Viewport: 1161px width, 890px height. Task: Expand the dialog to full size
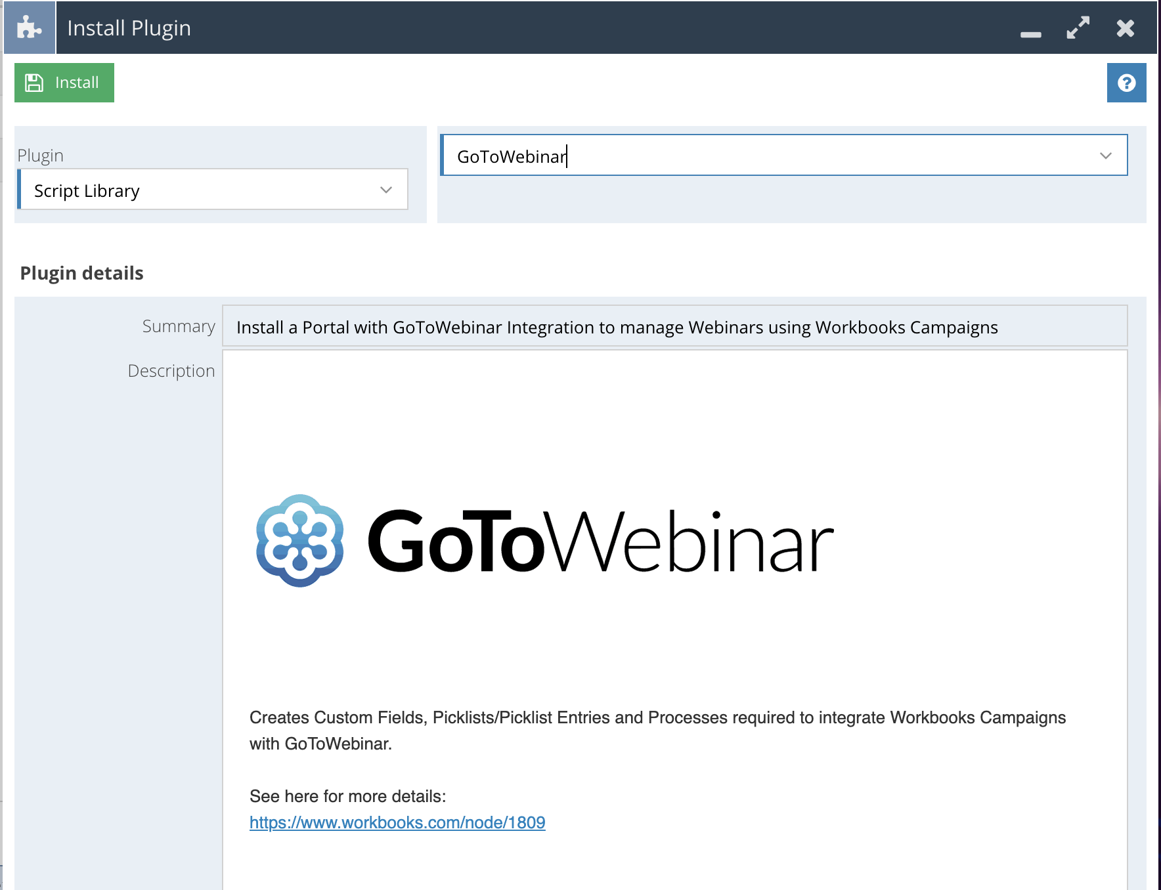(1078, 28)
